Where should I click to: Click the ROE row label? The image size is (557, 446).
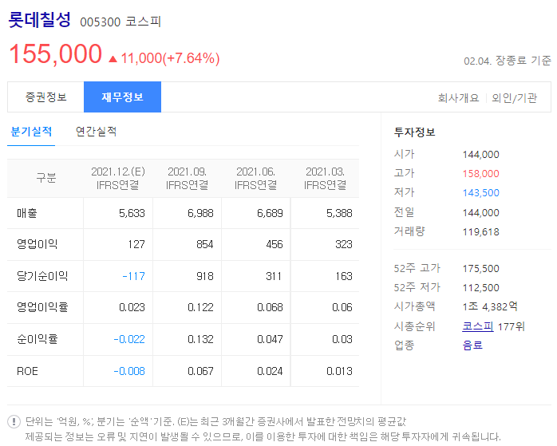27,371
